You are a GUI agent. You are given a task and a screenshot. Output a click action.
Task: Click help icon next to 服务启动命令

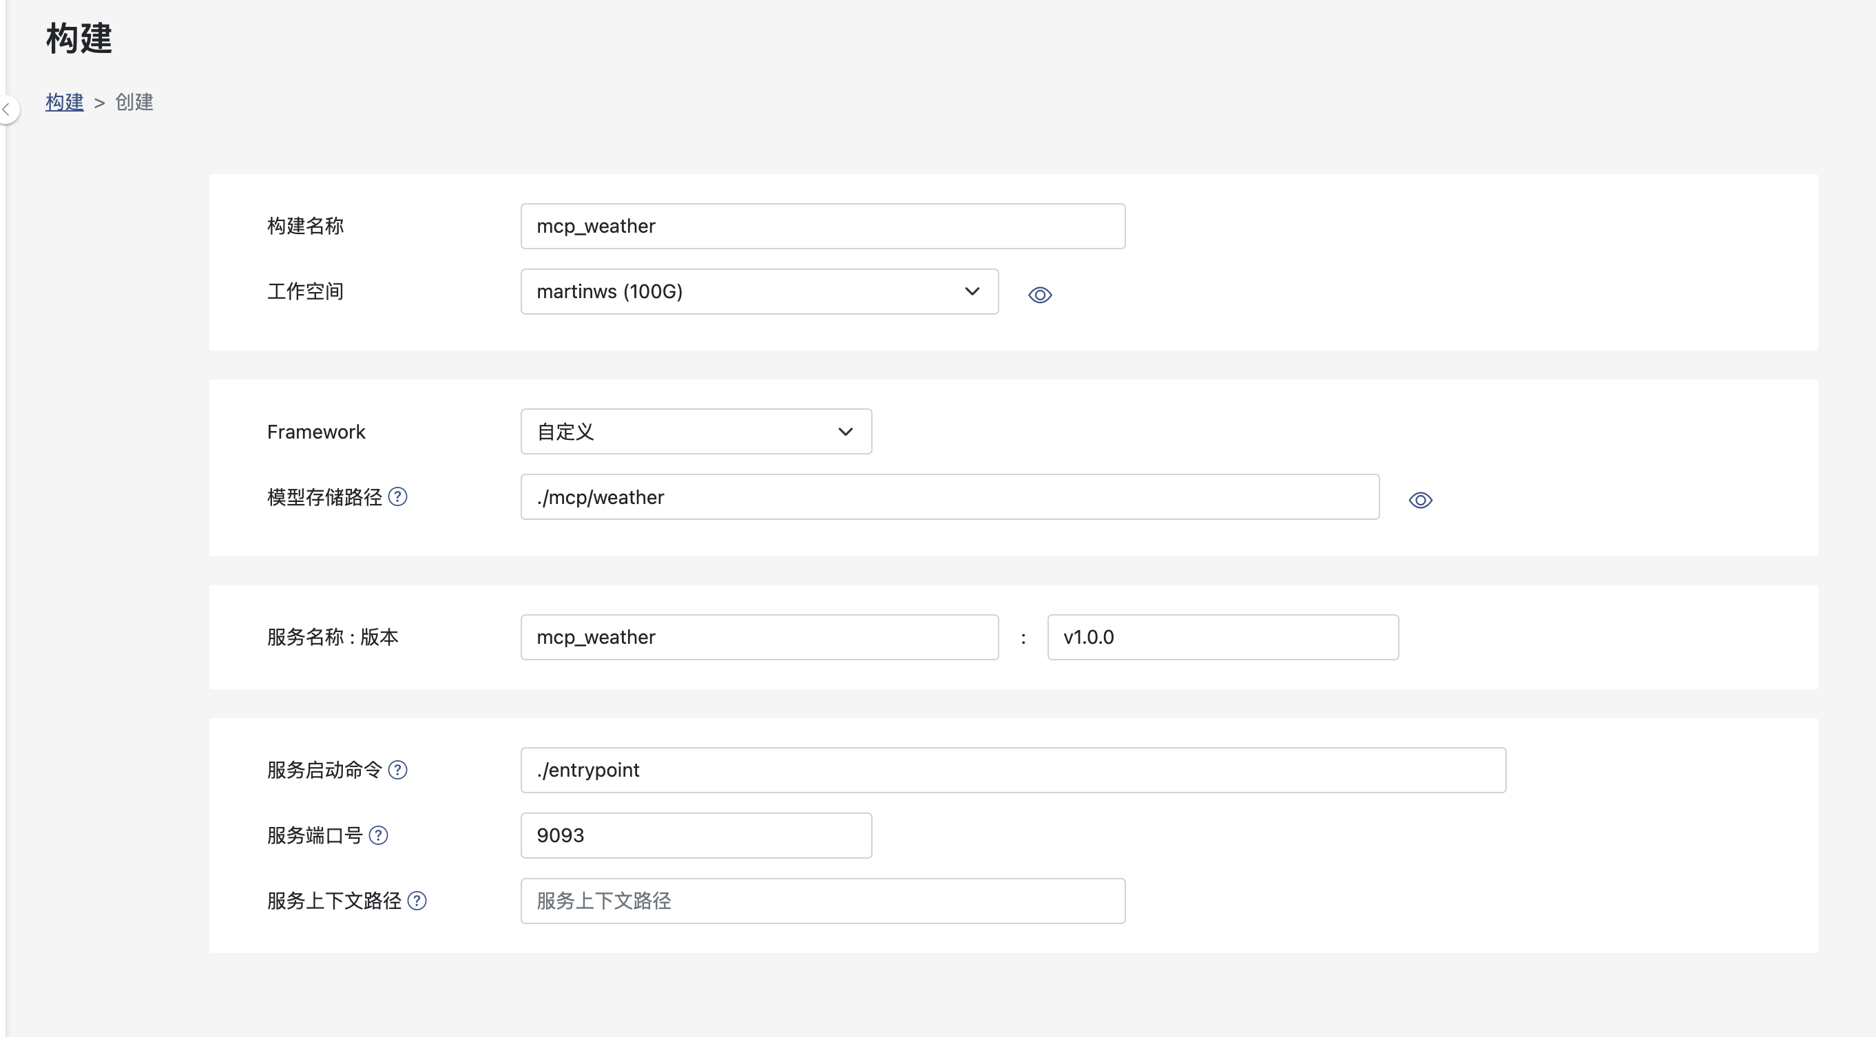[x=397, y=770]
